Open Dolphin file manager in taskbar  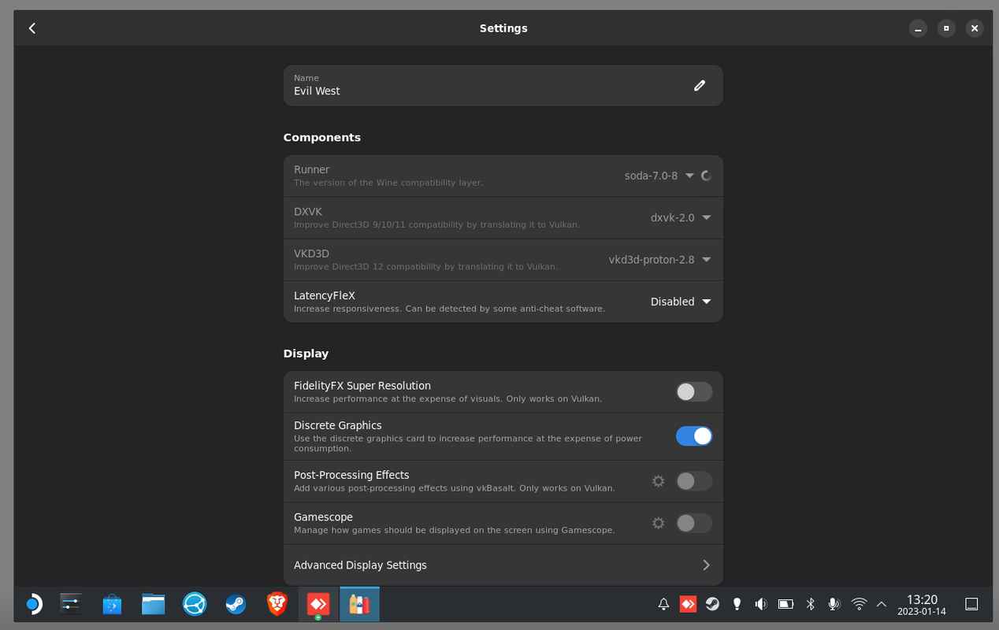(x=153, y=604)
